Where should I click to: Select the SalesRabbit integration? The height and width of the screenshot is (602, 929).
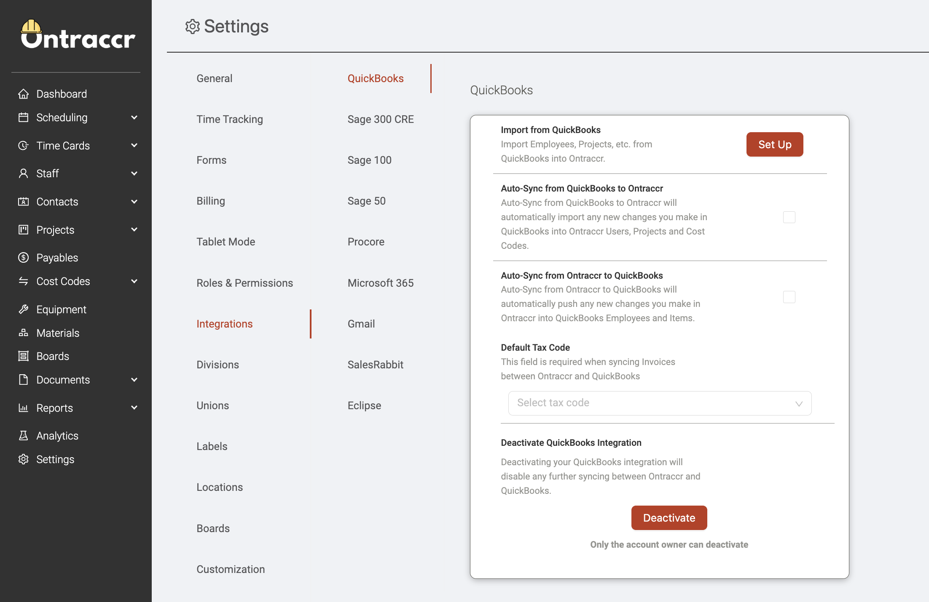[x=375, y=365]
